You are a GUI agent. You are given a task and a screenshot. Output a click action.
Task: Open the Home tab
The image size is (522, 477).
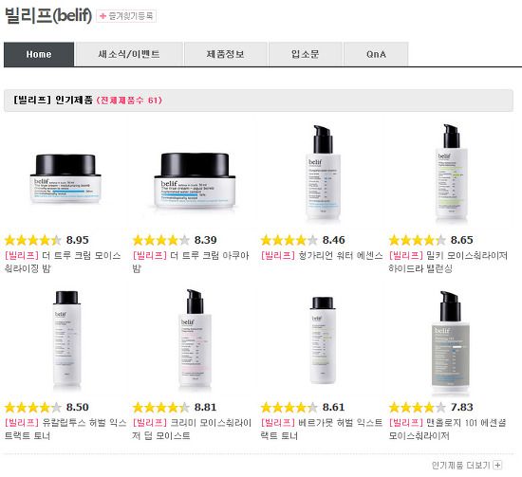tap(39, 54)
